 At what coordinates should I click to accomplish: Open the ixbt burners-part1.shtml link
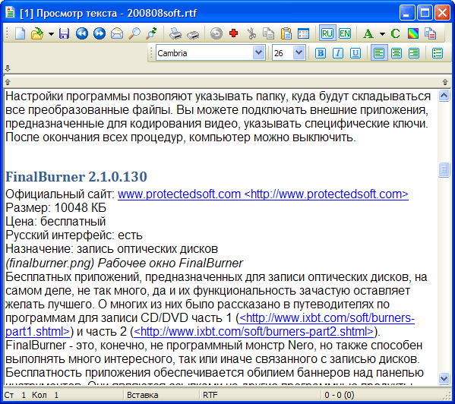click(327, 318)
